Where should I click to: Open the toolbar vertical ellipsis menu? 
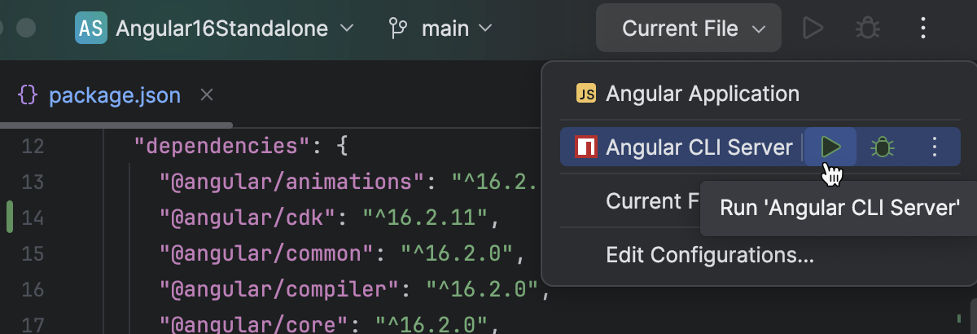(x=922, y=29)
